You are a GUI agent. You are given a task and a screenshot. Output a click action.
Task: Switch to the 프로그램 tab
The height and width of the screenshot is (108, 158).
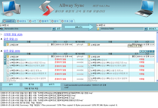67,21
